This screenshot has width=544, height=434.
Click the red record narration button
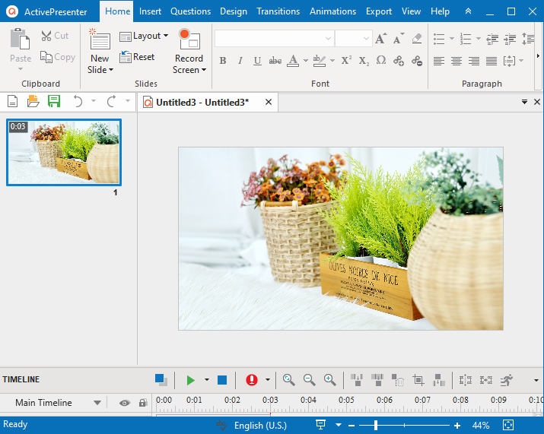click(252, 380)
